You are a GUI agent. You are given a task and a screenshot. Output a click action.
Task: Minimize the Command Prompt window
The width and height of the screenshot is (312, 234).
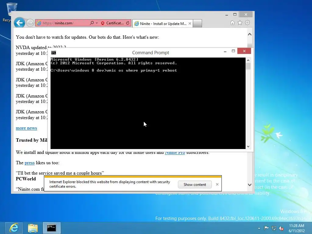coord(225,51)
